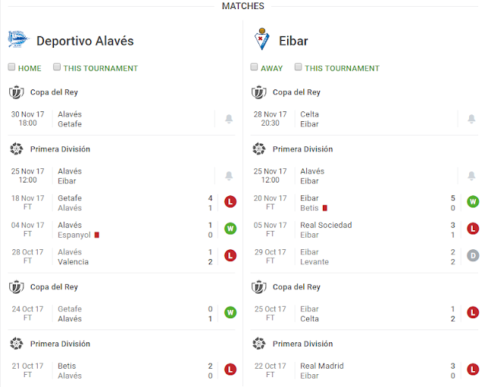This screenshot has width=485, height=387.
Task: Select the Alavés vs Valencia match result
Action: tap(114, 257)
